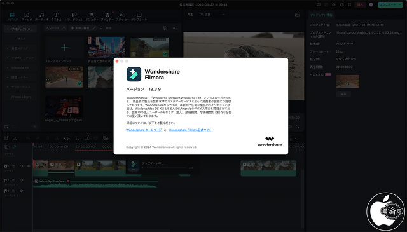Screen dimensions: 407x232
Task: Select the Wind By The Sea audio clip
Action: [95, 183]
